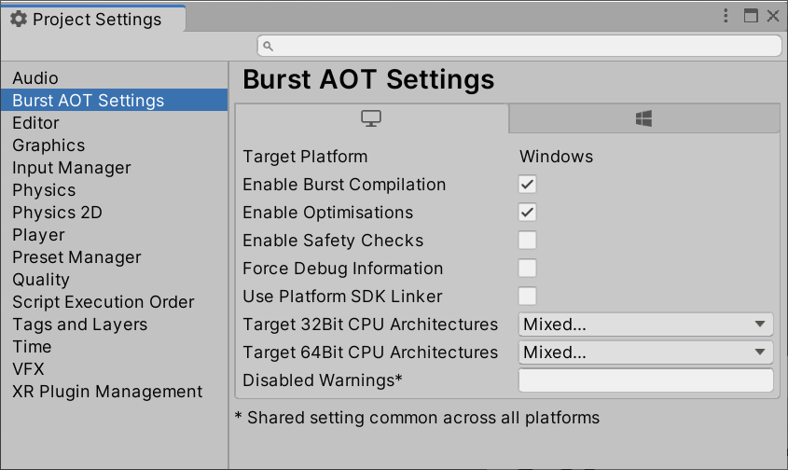
Task: Disable the Enable Burst Compilation checkbox
Action: click(x=528, y=185)
